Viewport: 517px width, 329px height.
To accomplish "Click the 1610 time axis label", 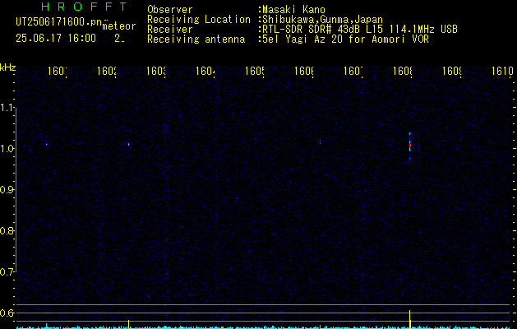I will pyautogui.click(x=502, y=71).
